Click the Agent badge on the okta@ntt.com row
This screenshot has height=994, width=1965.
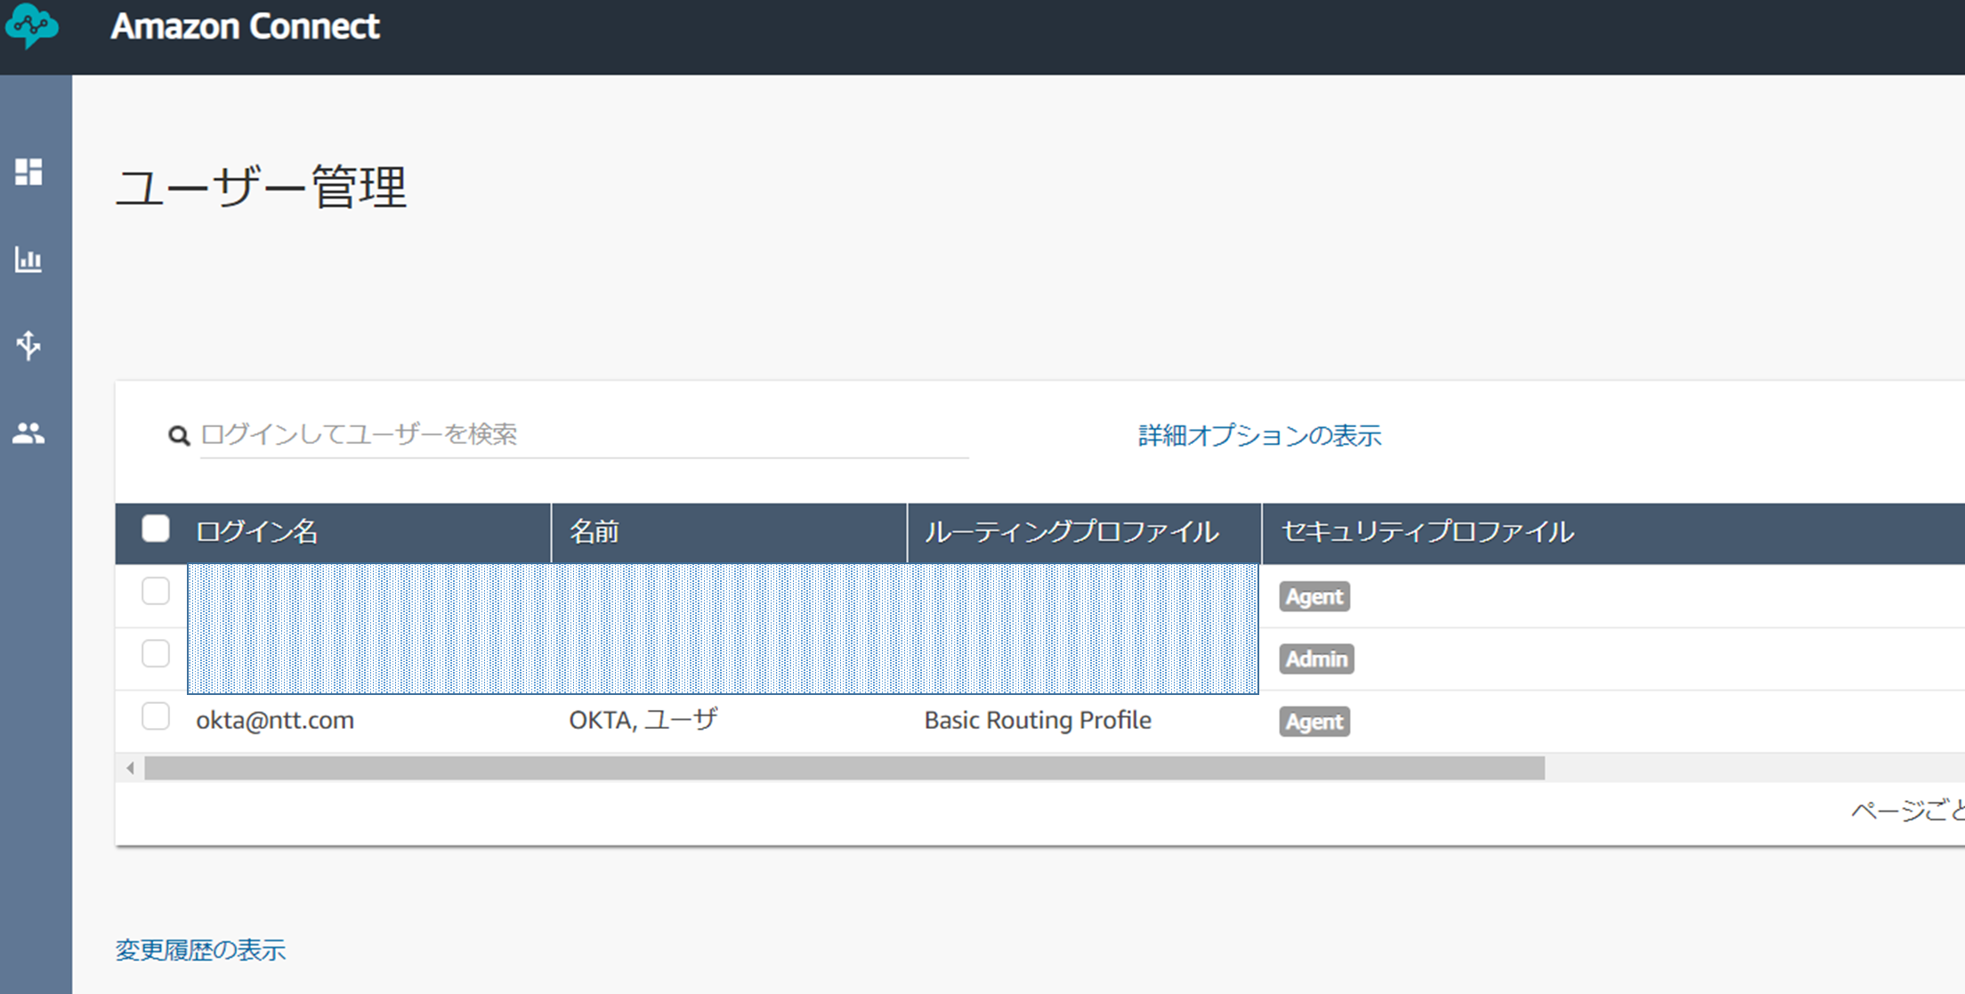1314,721
